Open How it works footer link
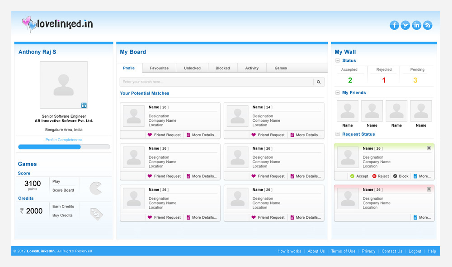This screenshot has width=452, height=267. point(289,251)
